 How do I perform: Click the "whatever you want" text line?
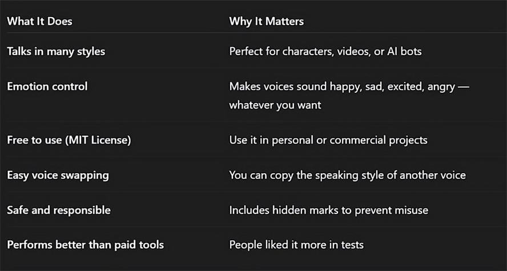click(x=275, y=105)
